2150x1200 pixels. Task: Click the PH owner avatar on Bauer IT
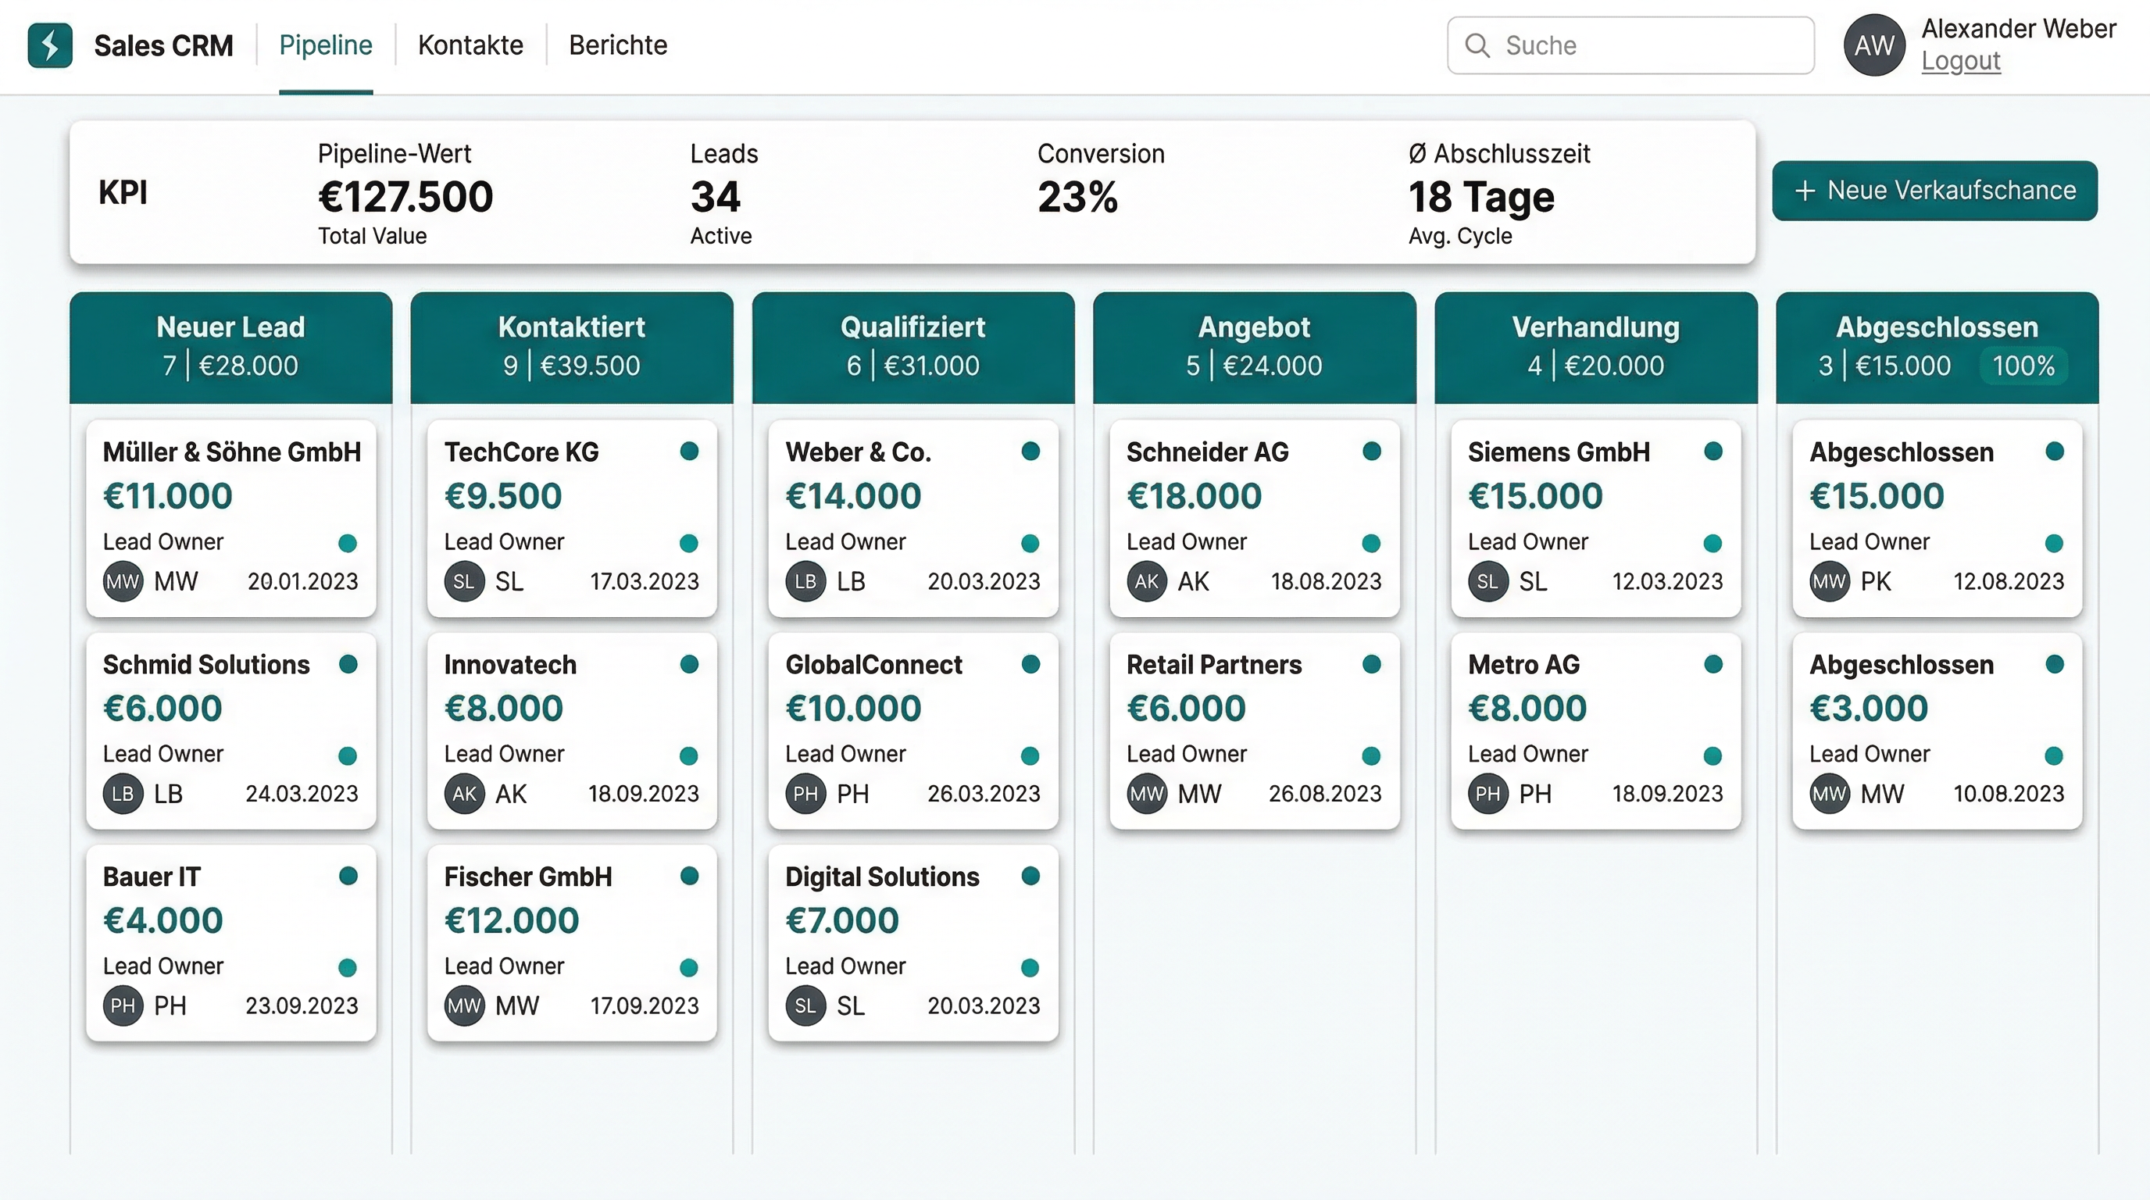coord(123,1005)
